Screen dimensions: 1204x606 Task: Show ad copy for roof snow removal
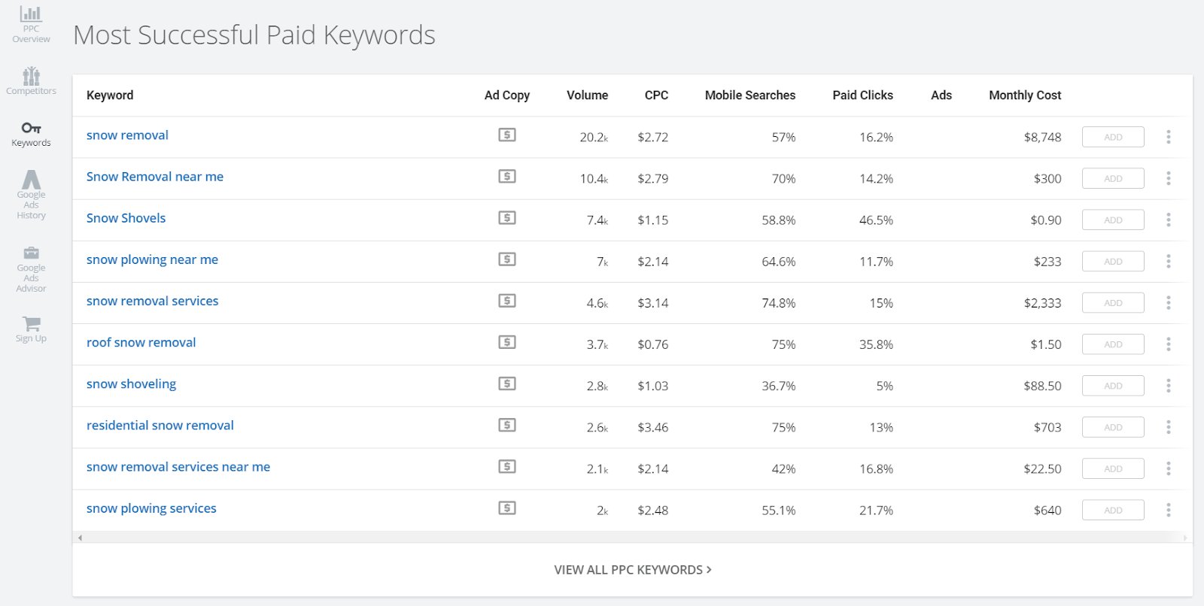click(507, 342)
